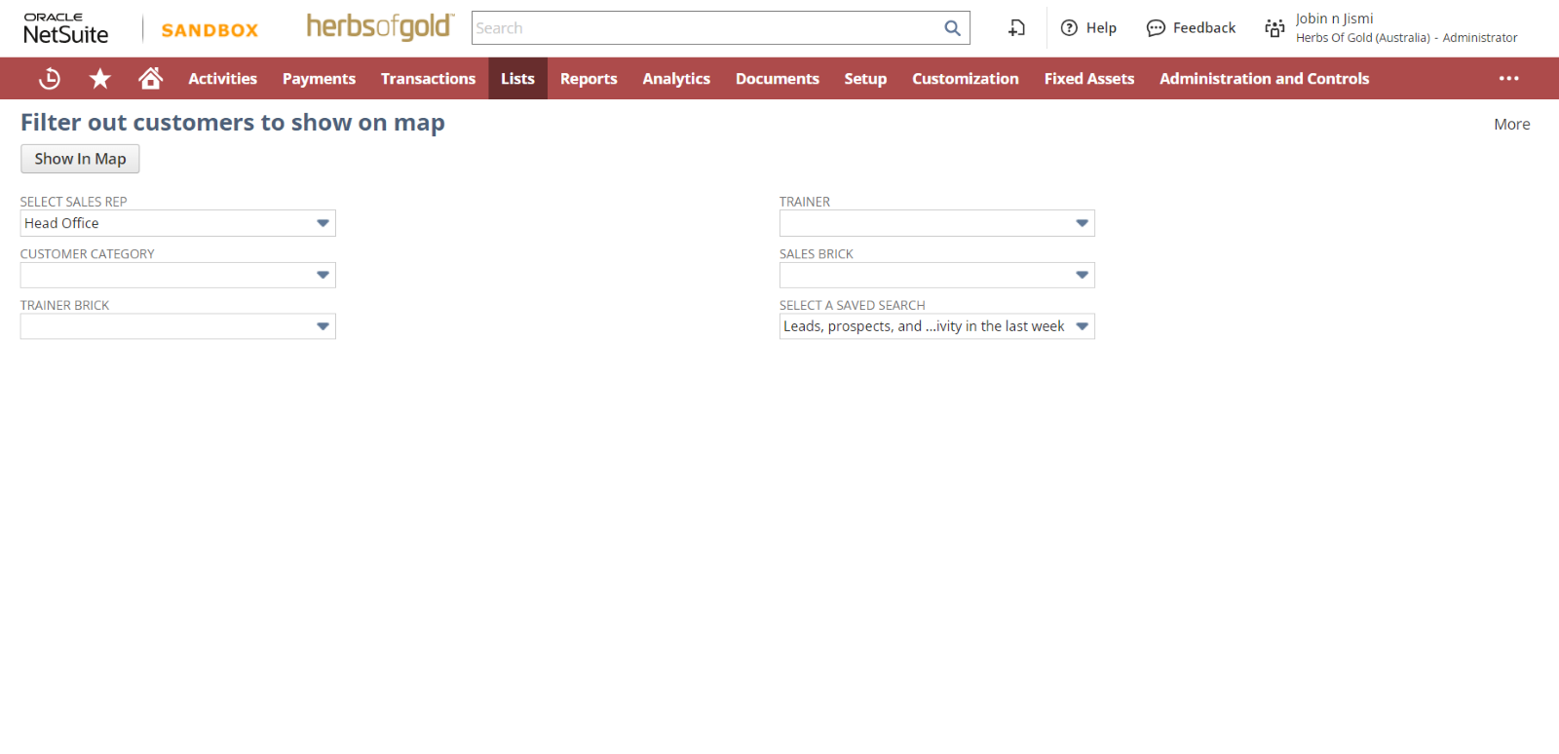Screen dimensions: 1559x754
Task: Expand the Select a Saved Search dropdown
Action: [1082, 326]
